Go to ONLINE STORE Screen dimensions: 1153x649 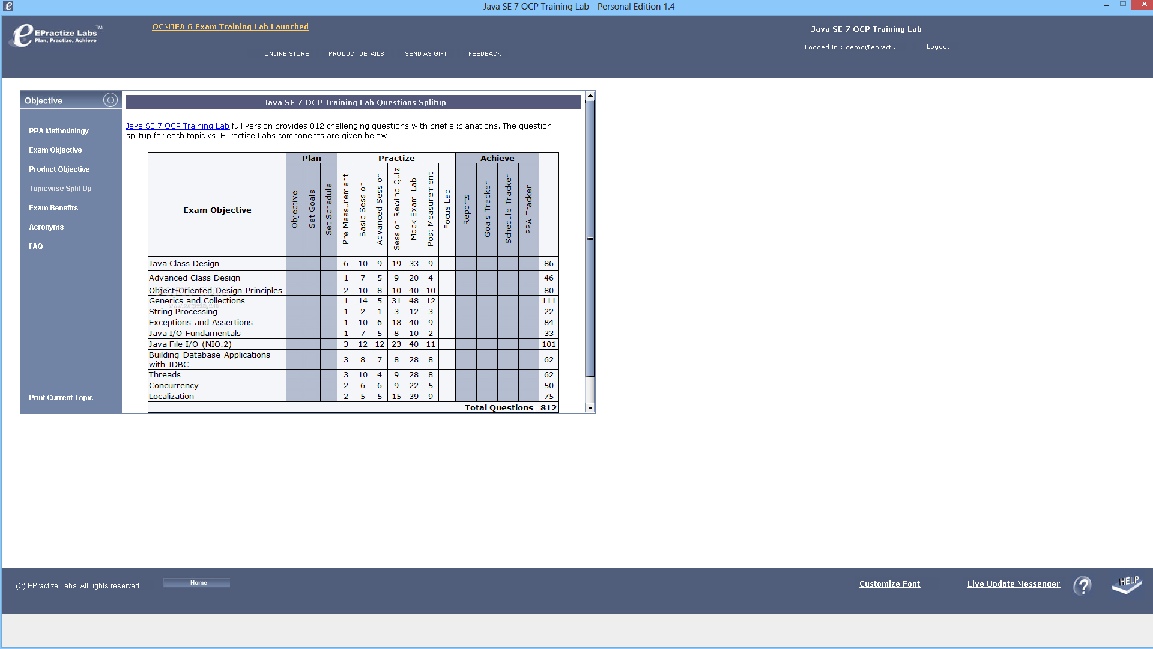coord(286,54)
